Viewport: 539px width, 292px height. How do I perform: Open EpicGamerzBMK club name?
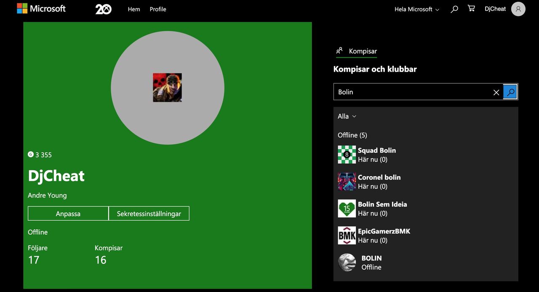384,231
